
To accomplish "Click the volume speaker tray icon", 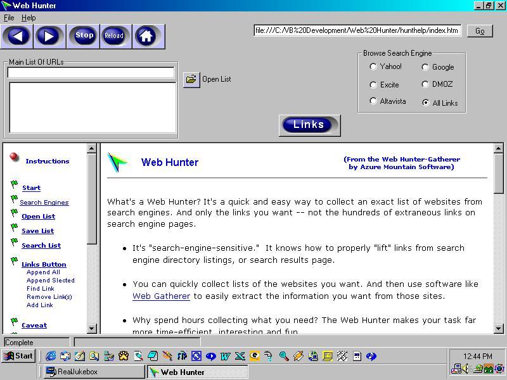I will (466, 369).
